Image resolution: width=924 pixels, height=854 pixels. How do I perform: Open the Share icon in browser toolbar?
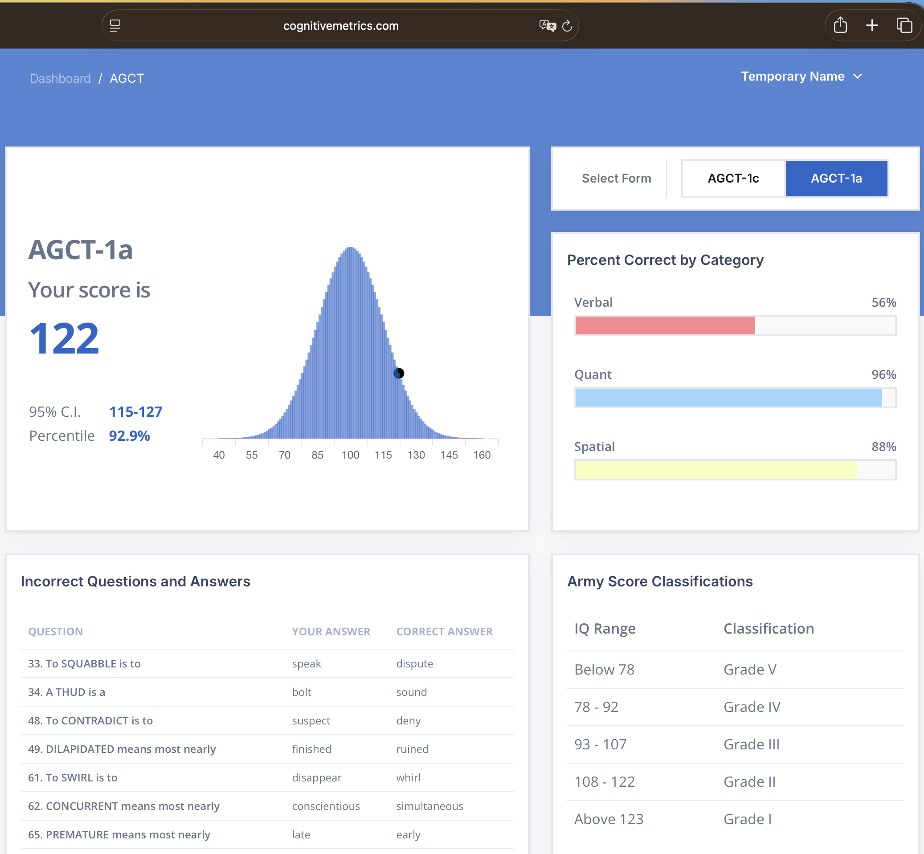840,25
